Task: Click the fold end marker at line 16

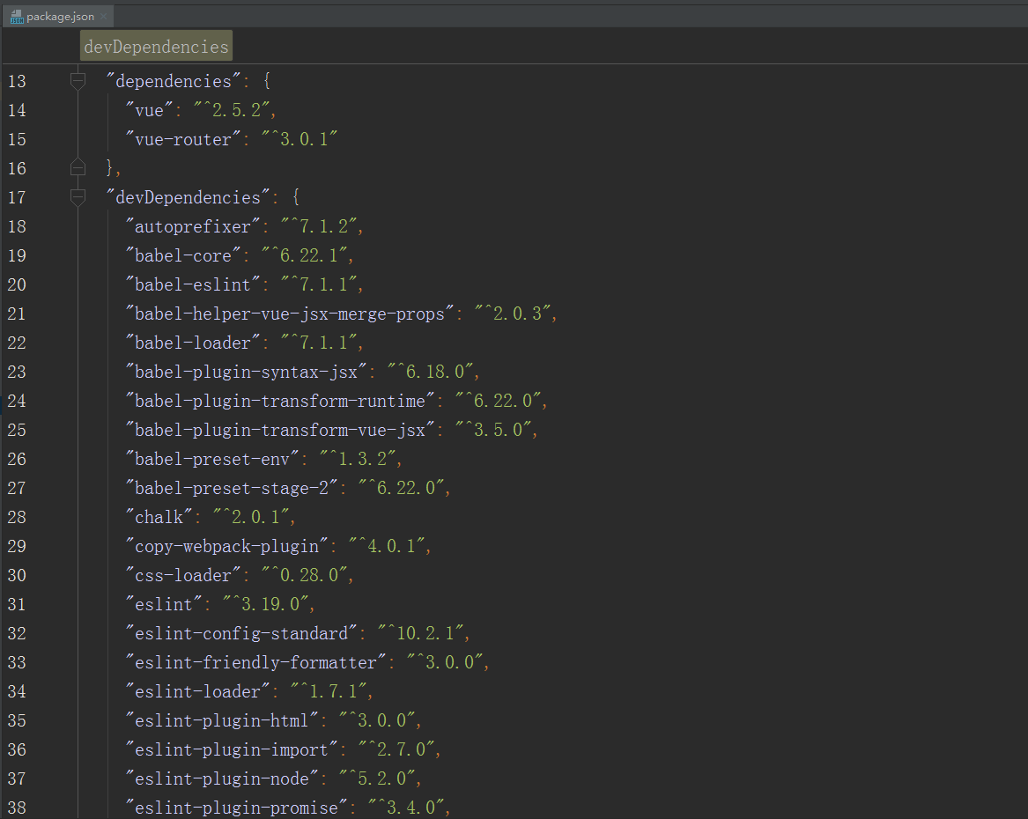Action: tap(78, 167)
